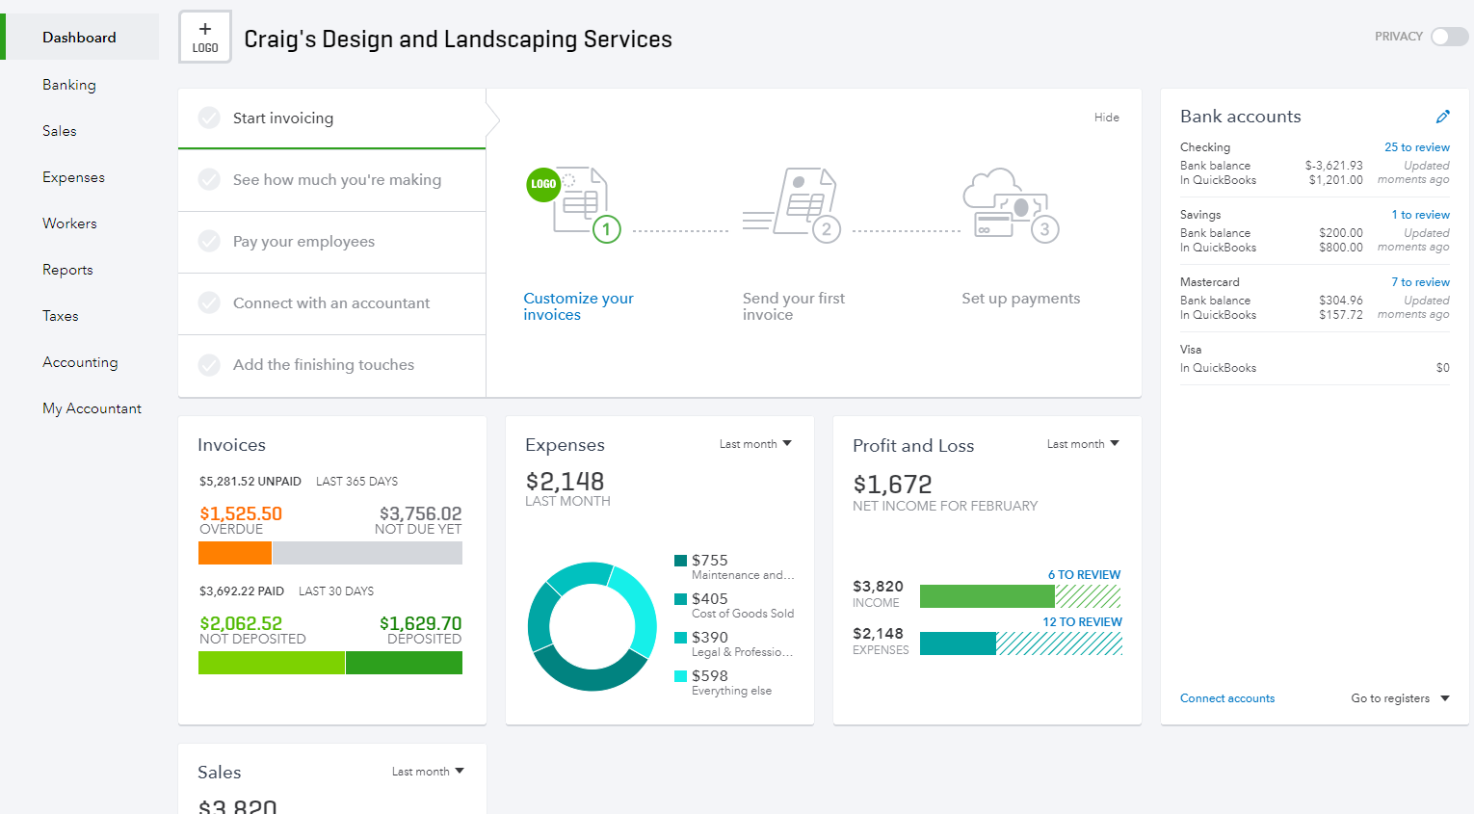The height and width of the screenshot is (814, 1474).
Task: Select the Add the finishing touches step
Action: pyautogui.click(x=331, y=365)
